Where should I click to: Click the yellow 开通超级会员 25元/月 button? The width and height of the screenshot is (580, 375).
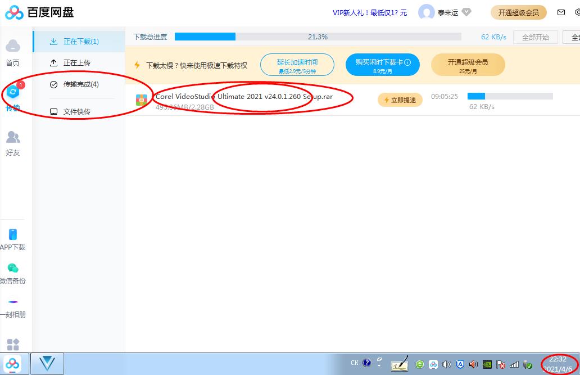tap(468, 65)
